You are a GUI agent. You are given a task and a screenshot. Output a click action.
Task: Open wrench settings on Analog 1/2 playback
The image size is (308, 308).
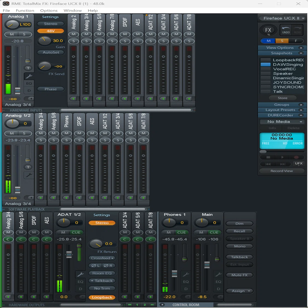[x=29, y=175]
